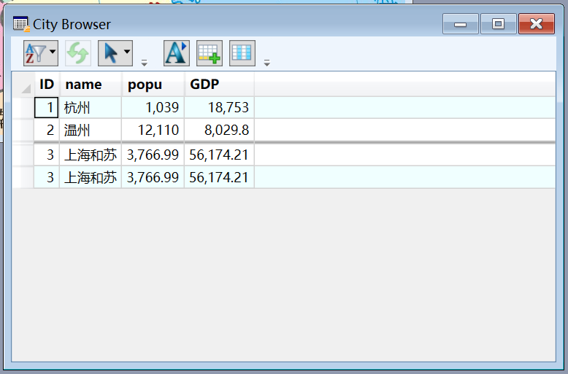Choose the Select arrow pointer tool
The width and height of the screenshot is (568, 374).
pos(110,53)
